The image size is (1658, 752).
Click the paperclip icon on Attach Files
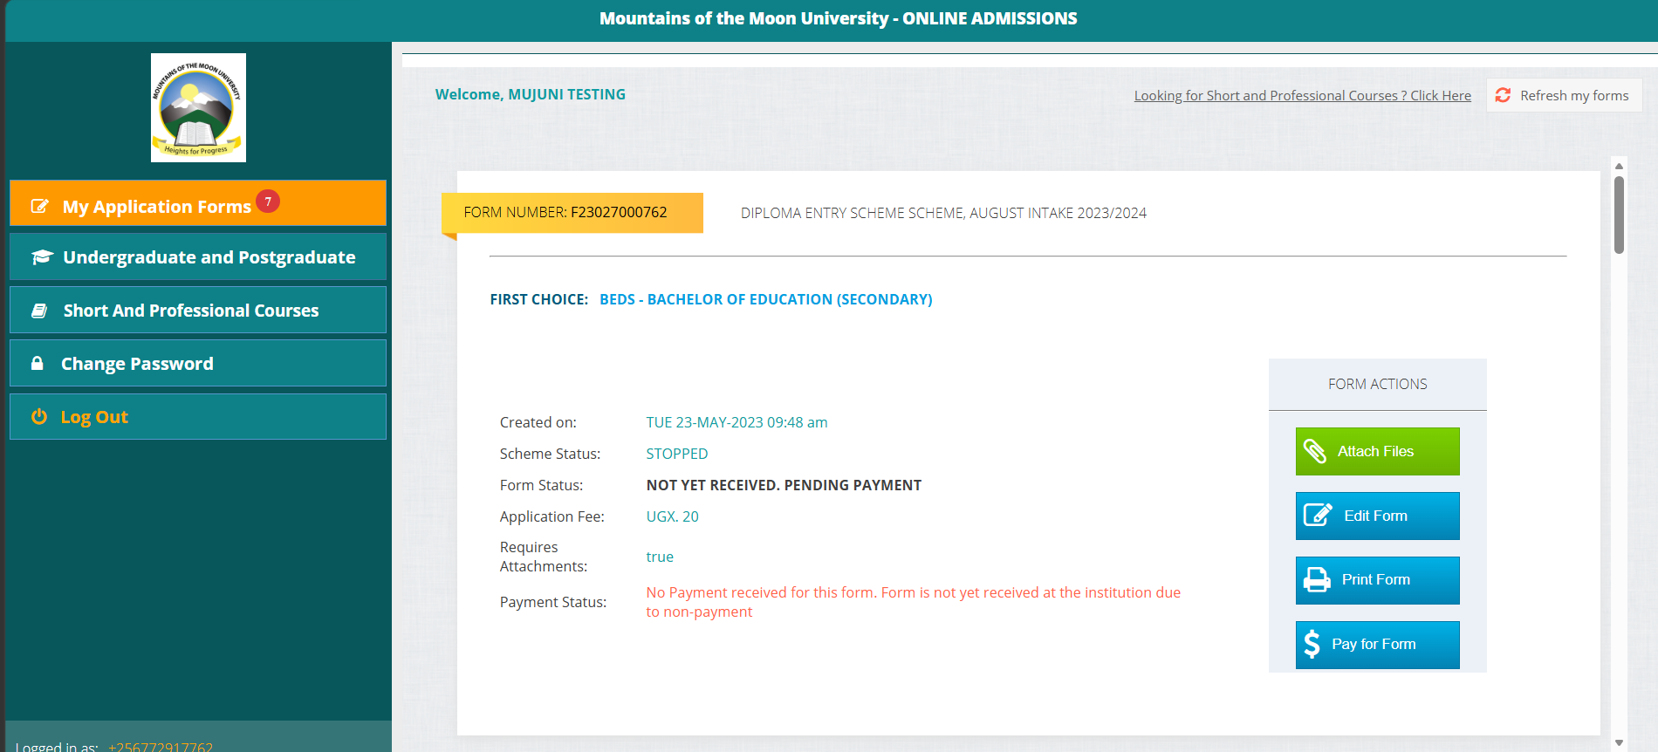[1315, 451]
